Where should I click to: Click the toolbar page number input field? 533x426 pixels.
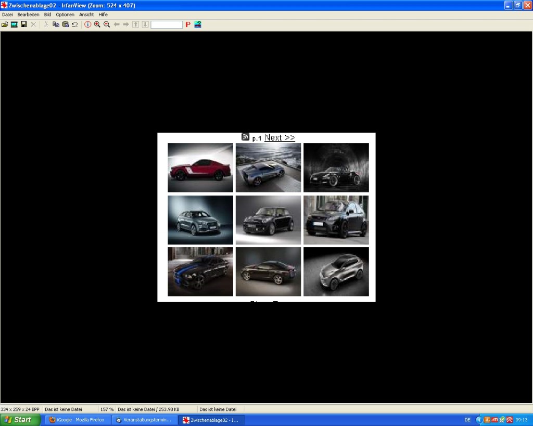[x=167, y=24]
